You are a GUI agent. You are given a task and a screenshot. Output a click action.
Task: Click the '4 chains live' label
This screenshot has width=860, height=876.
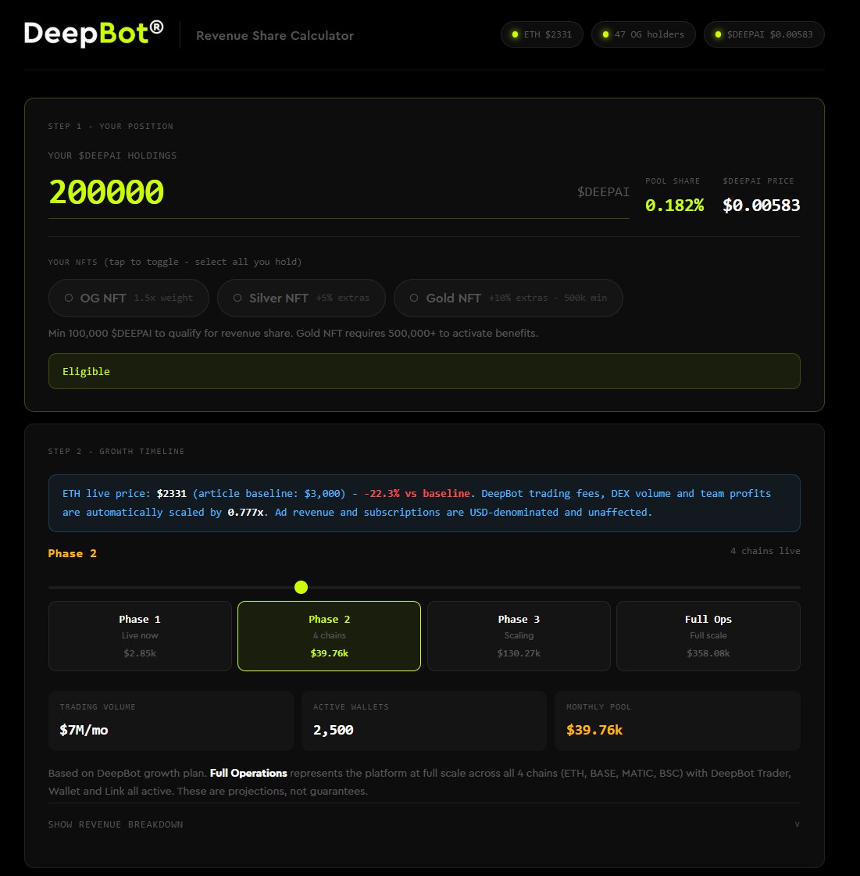pos(765,551)
